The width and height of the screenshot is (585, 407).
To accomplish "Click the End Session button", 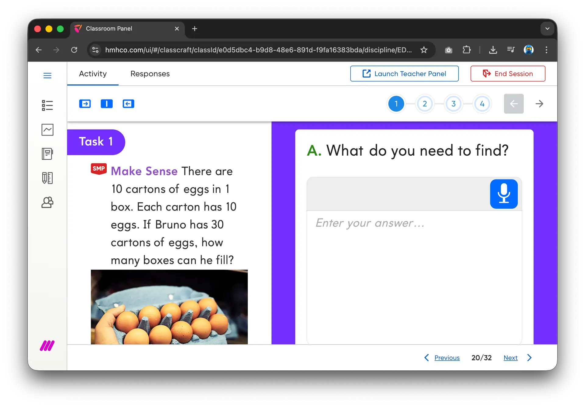I will tap(508, 74).
